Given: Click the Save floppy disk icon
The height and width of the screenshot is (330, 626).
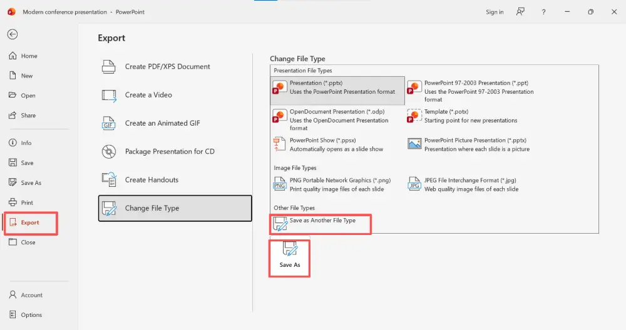Looking at the screenshot, I should coord(13,162).
